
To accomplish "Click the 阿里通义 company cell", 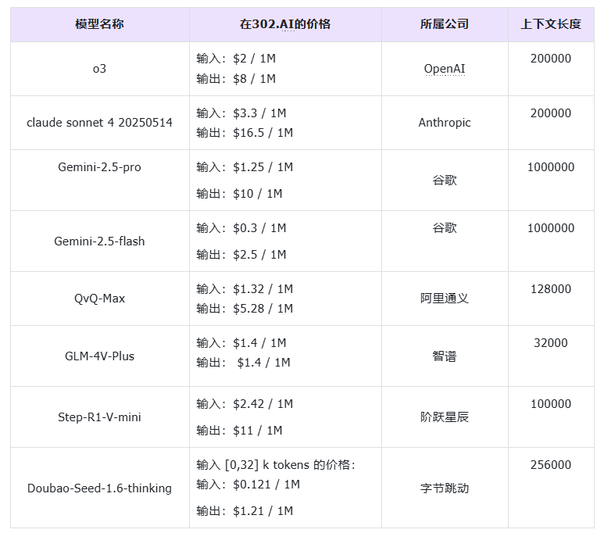I will click(x=445, y=299).
